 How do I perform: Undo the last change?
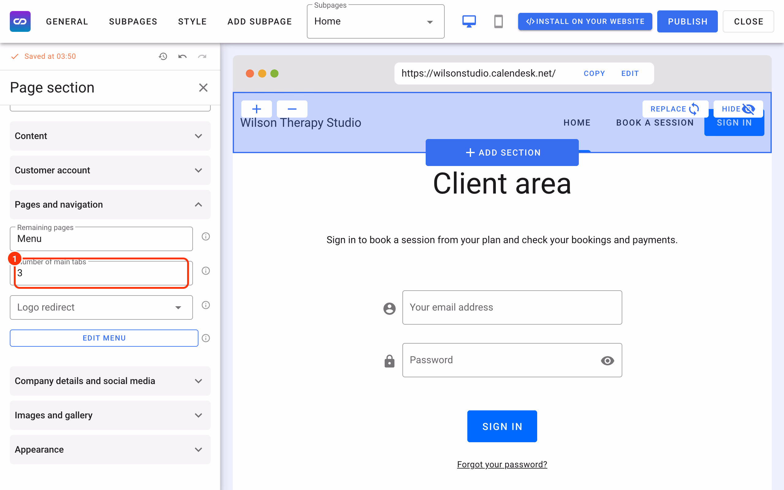pyautogui.click(x=183, y=56)
